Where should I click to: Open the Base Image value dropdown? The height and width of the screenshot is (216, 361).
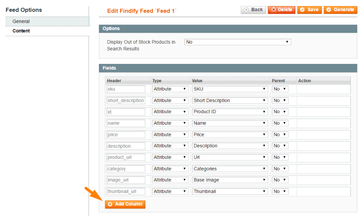230,180
